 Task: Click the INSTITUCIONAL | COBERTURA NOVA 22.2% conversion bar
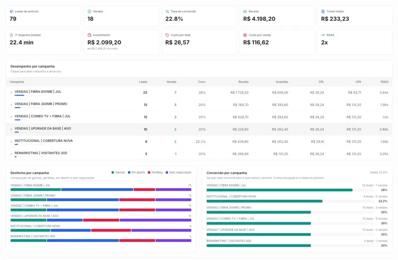click(264, 201)
